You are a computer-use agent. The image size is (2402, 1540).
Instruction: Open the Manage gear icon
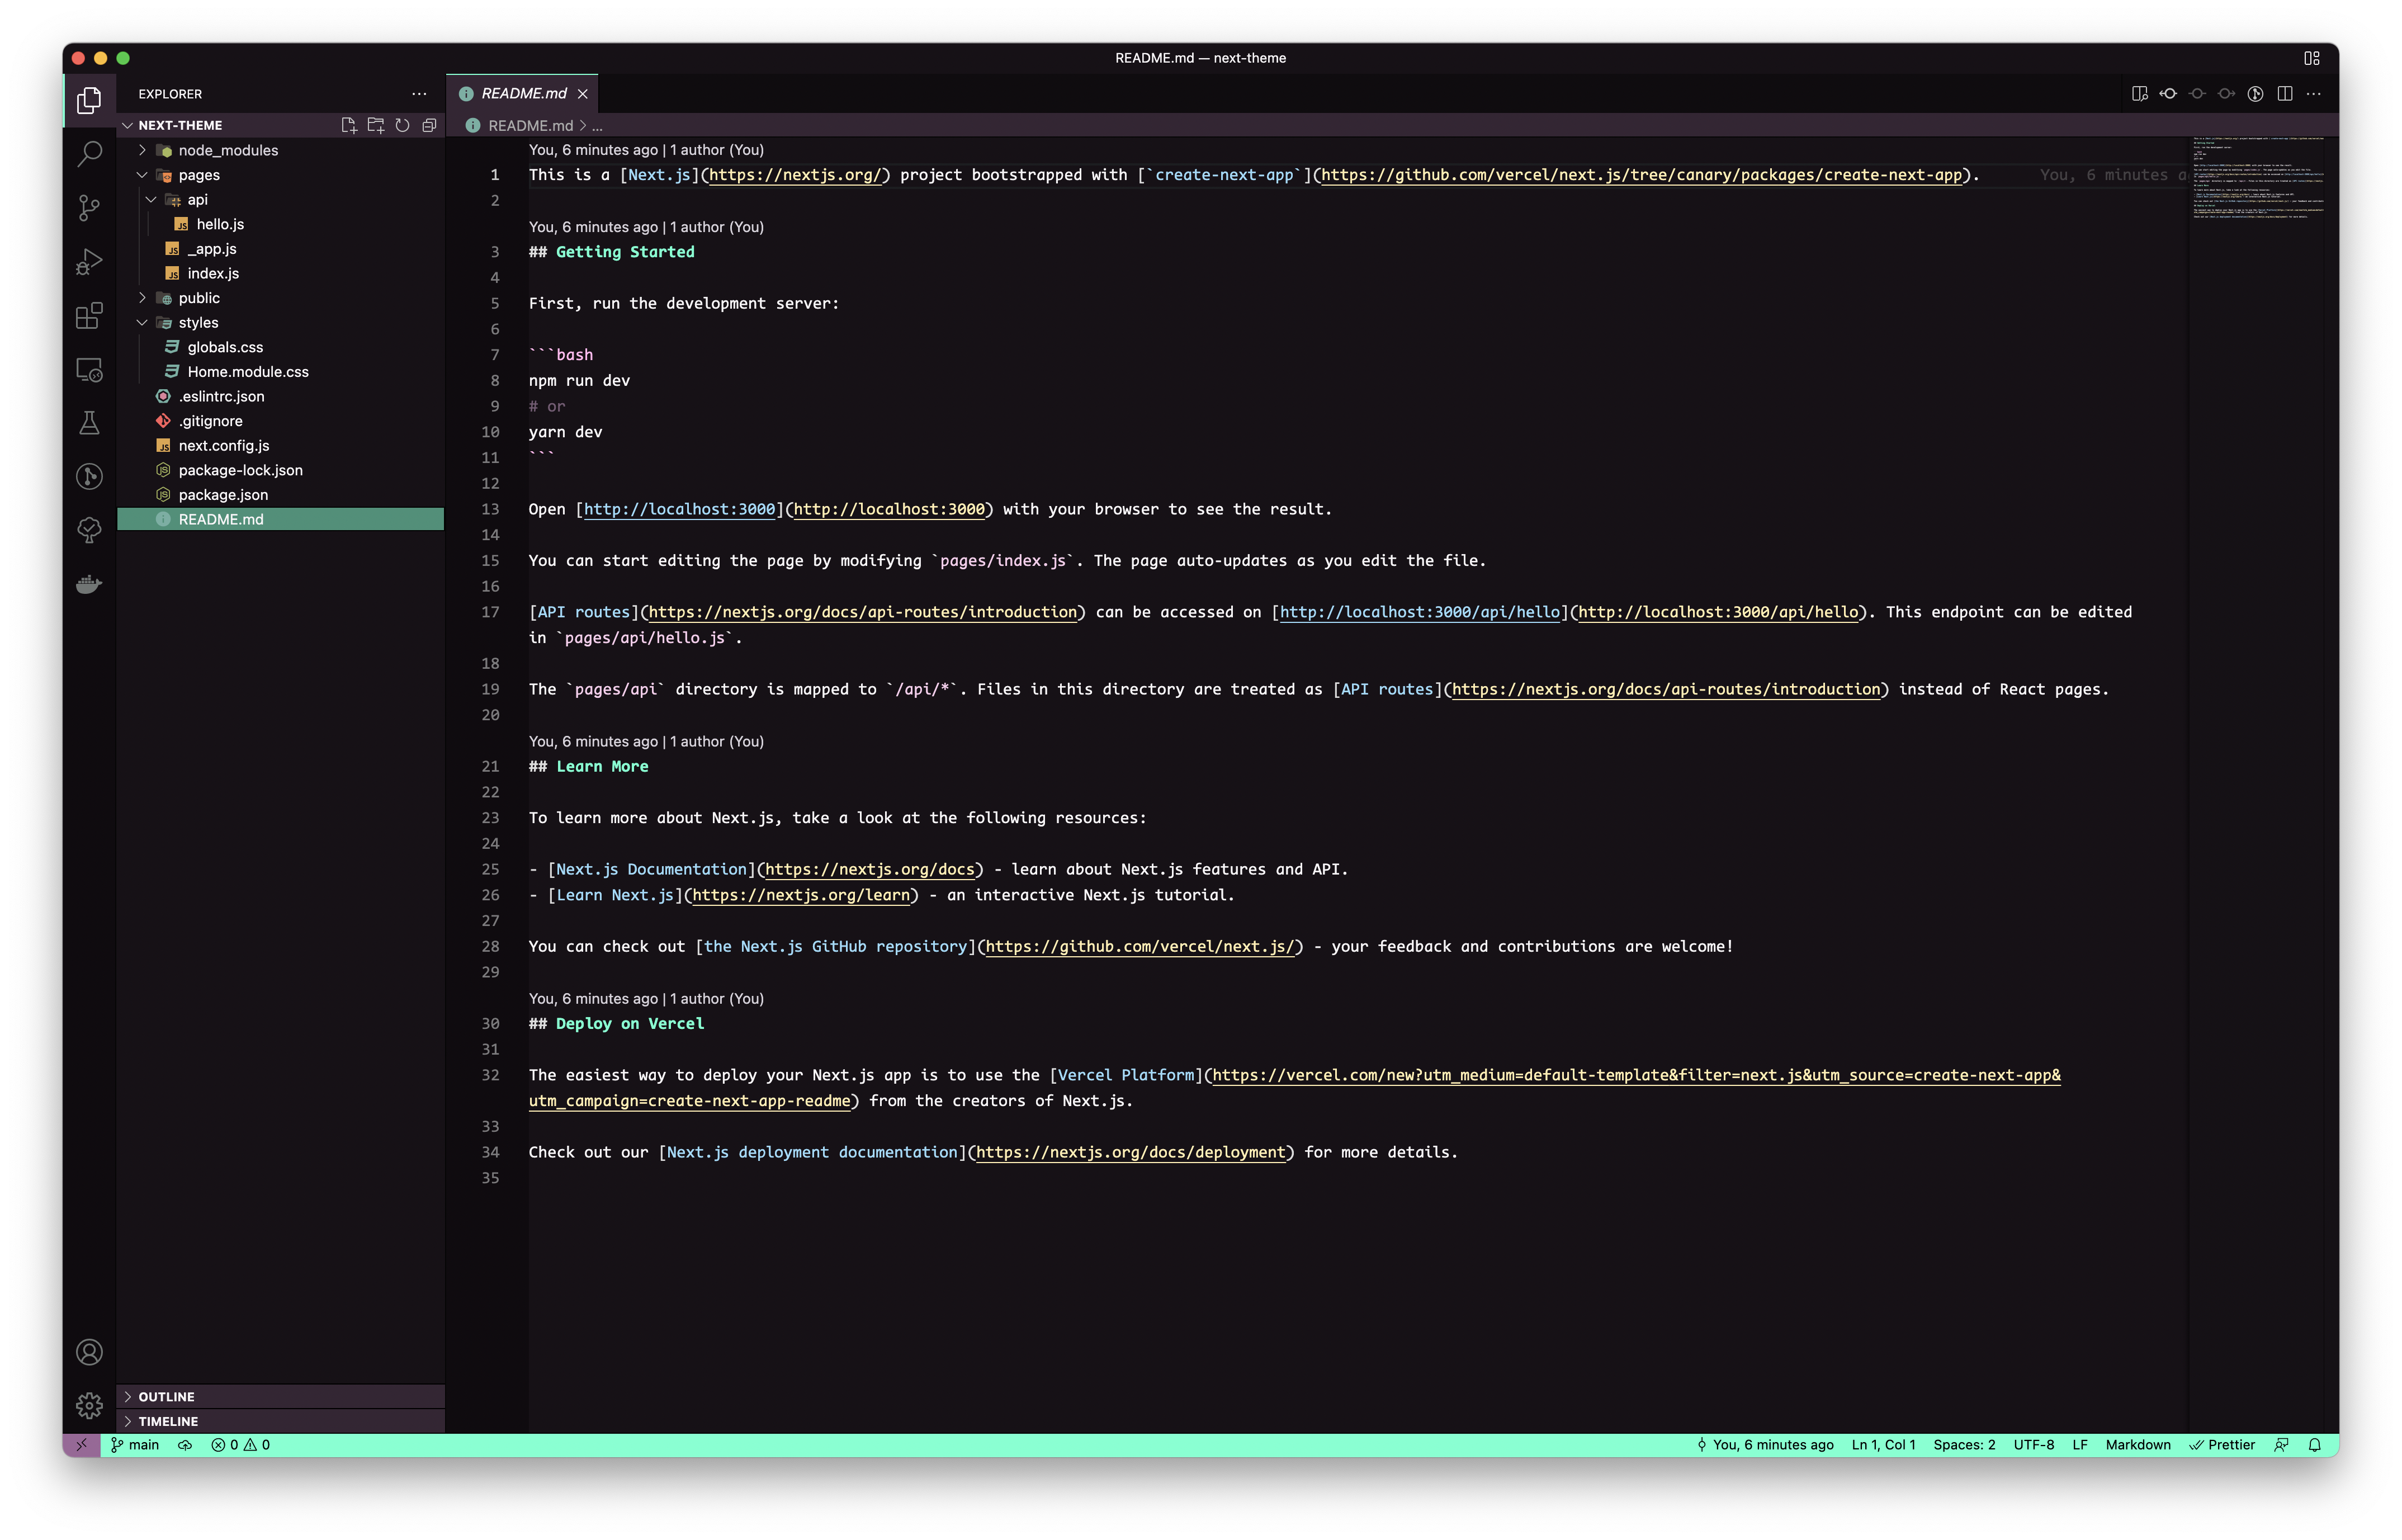[x=89, y=1405]
